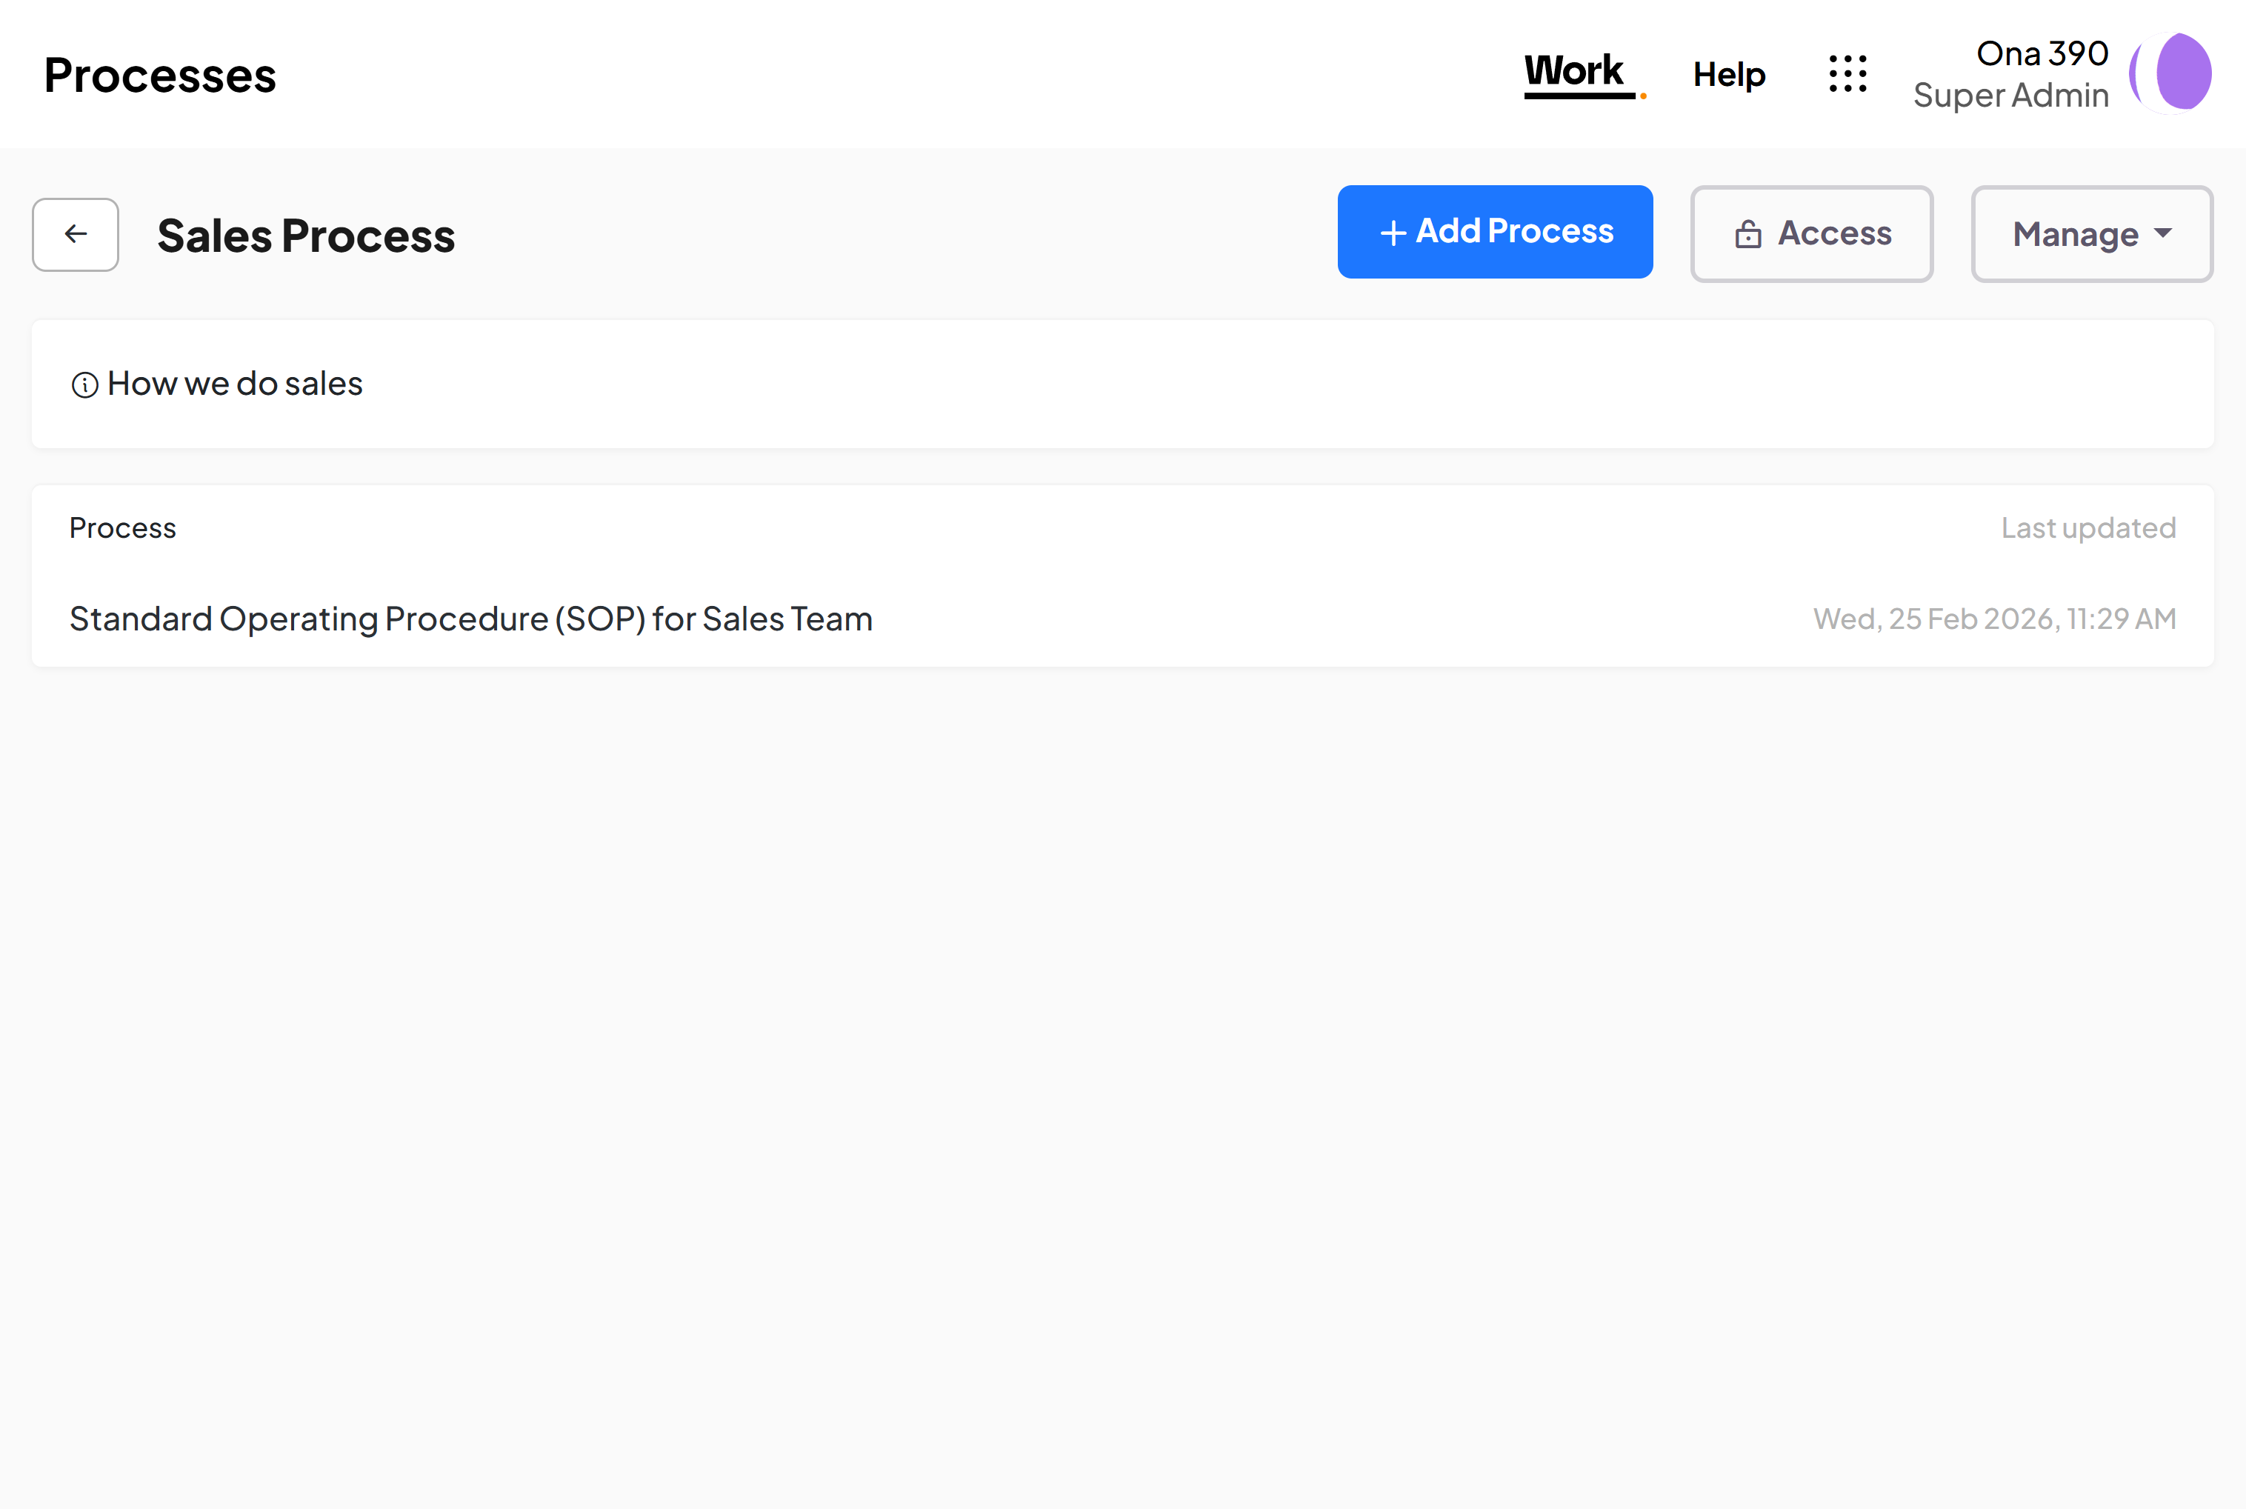Click the Manage dropdown caret arrow
This screenshot has width=2246, height=1509.
(x=2163, y=233)
